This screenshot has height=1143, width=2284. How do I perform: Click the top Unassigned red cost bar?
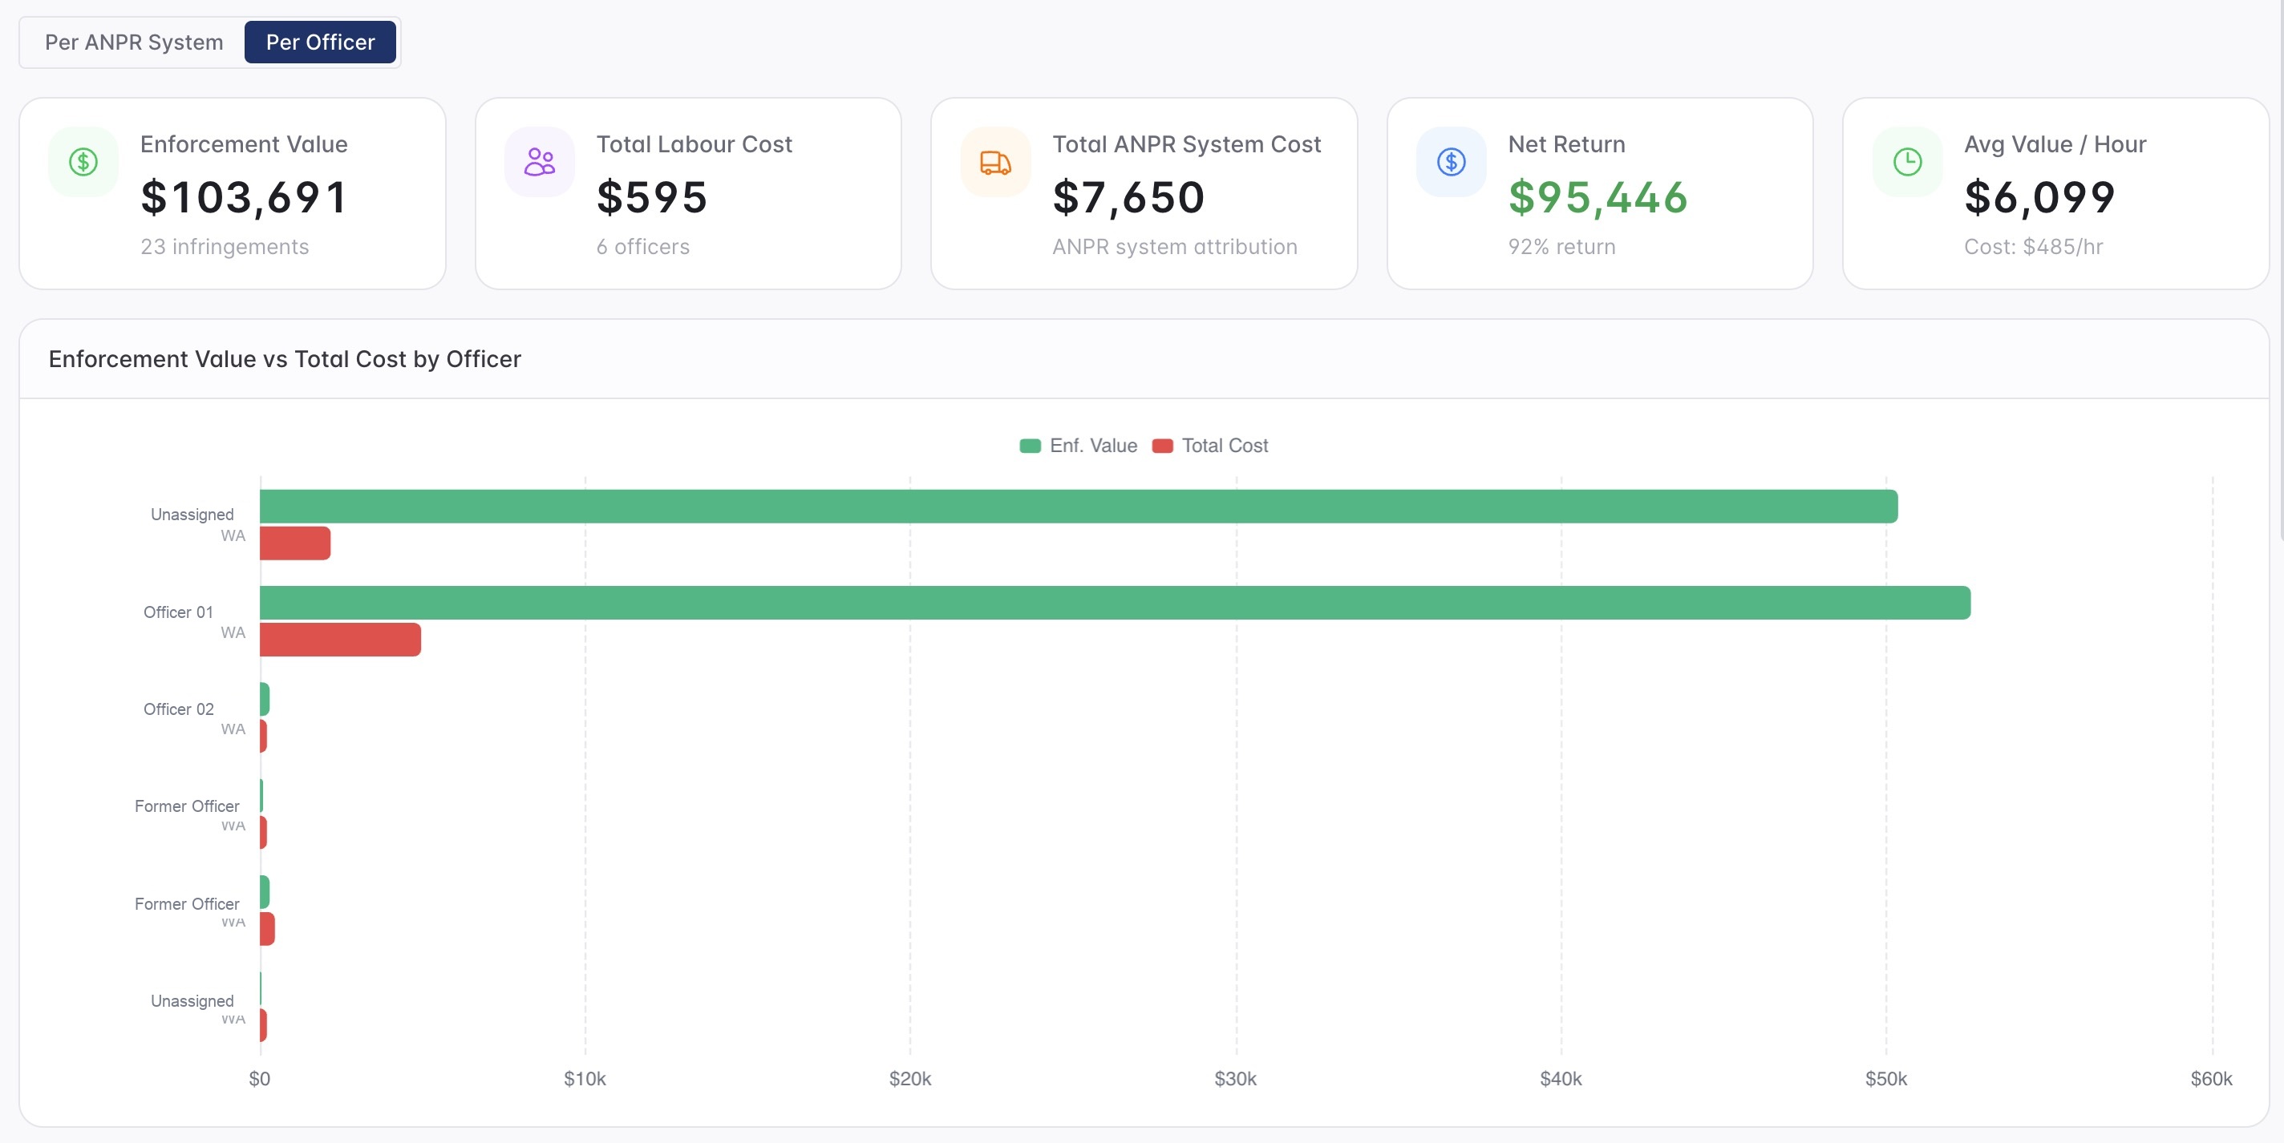[295, 543]
